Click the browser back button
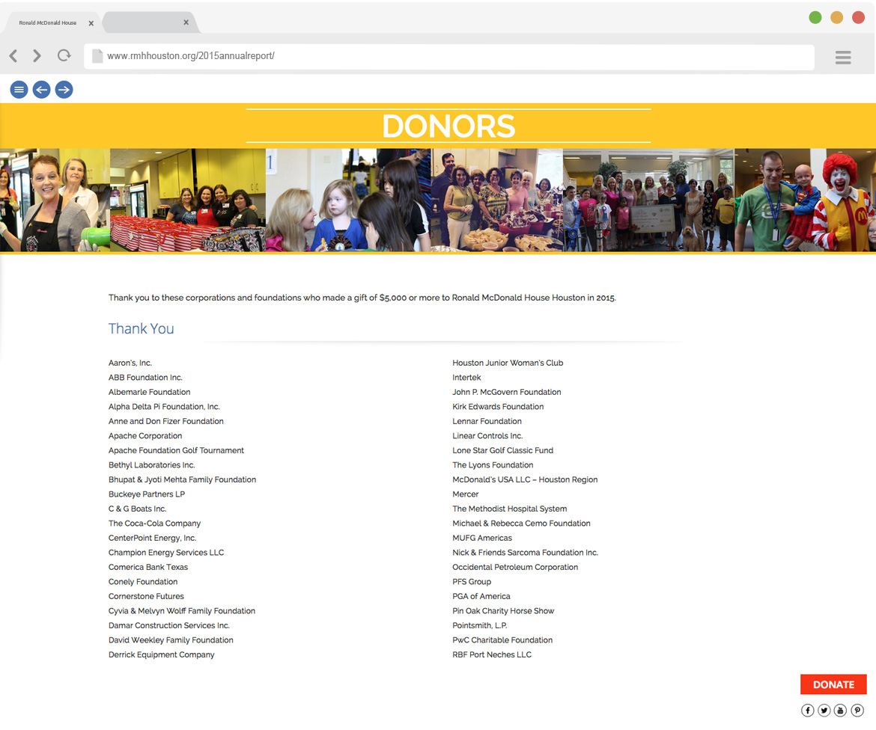 (x=13, y=56)
